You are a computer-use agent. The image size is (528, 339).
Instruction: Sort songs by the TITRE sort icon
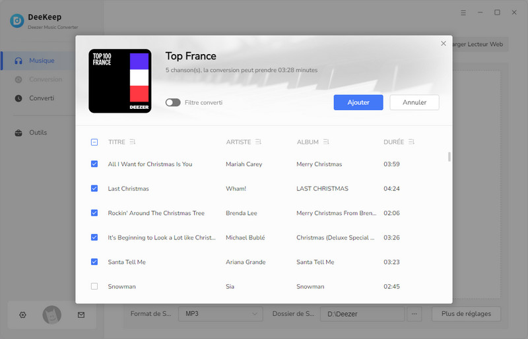(133, 142)
